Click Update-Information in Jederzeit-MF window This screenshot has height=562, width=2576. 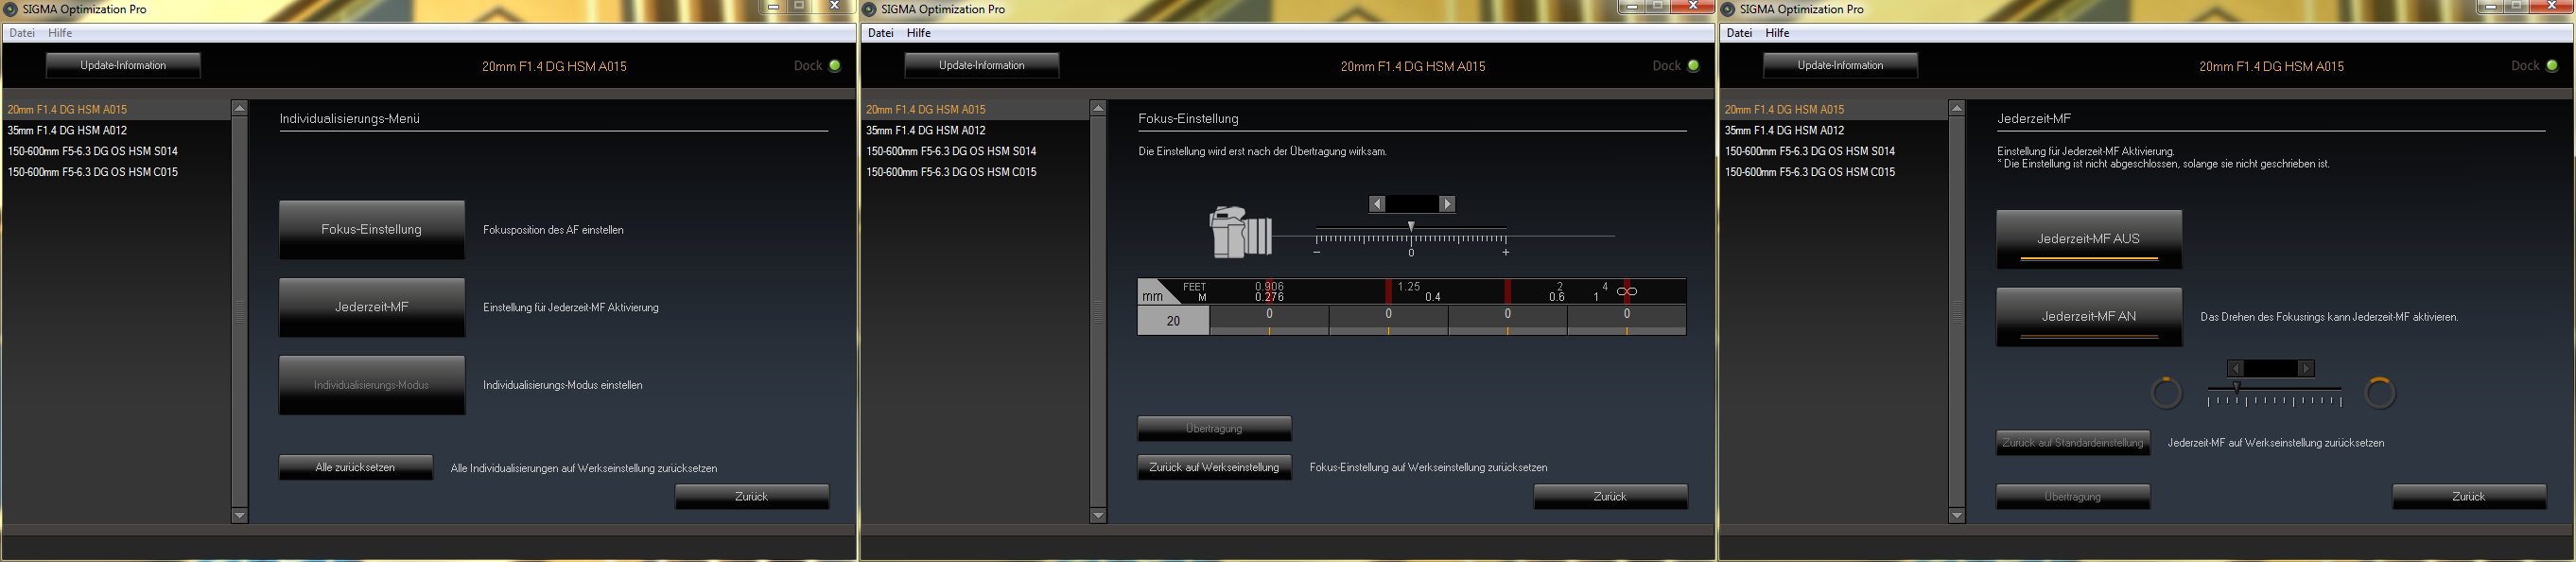[1841, 66]
